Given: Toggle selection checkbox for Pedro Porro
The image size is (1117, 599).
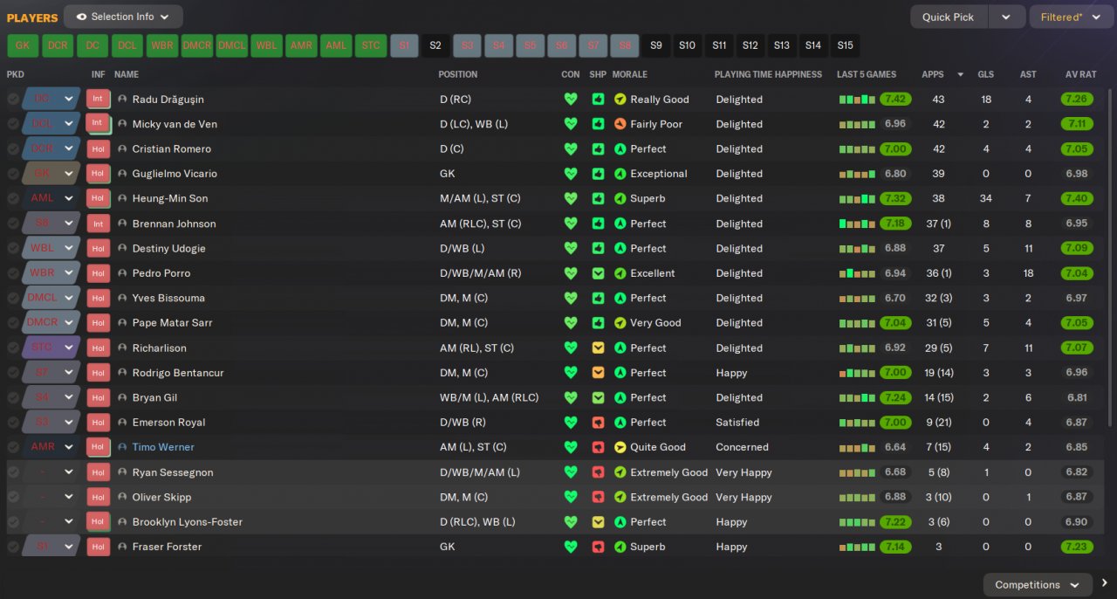Looking at the screenshot, I should 13,273.
